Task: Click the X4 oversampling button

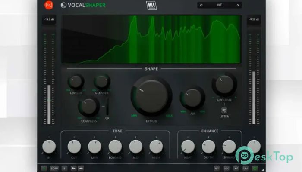Action: (x=236, y=168)
